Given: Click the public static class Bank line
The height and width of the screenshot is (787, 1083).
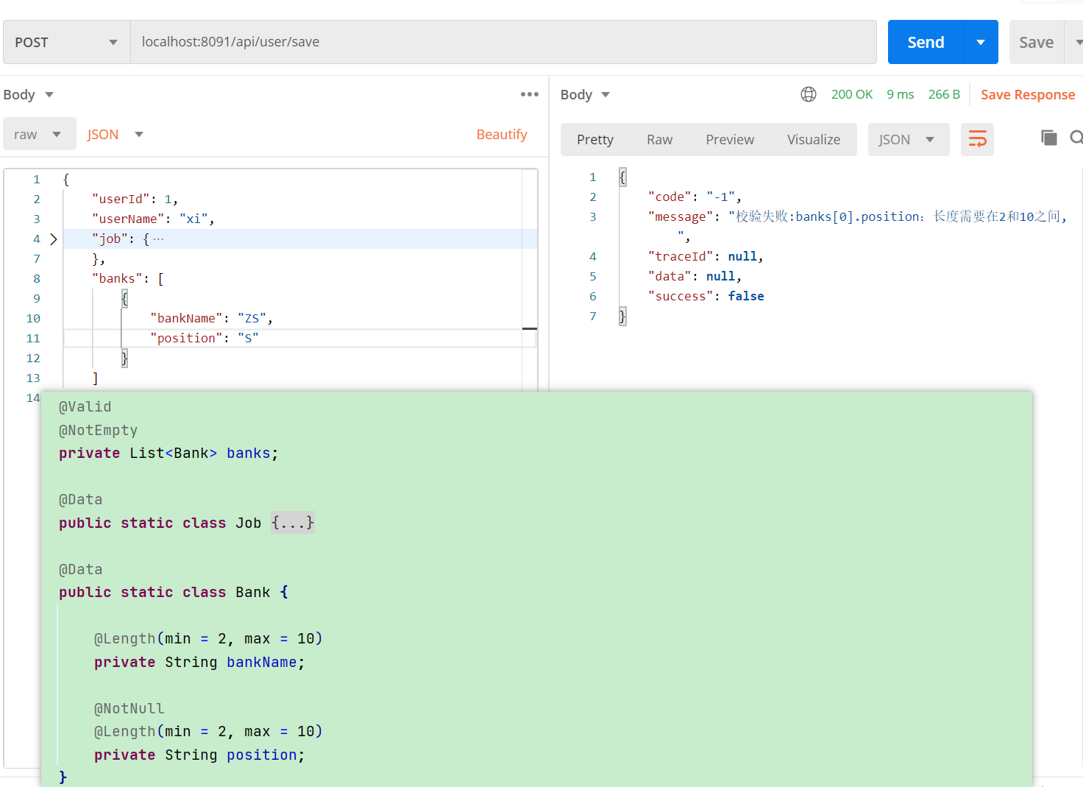Looking at the screenshot, I should tap(174, 592).
